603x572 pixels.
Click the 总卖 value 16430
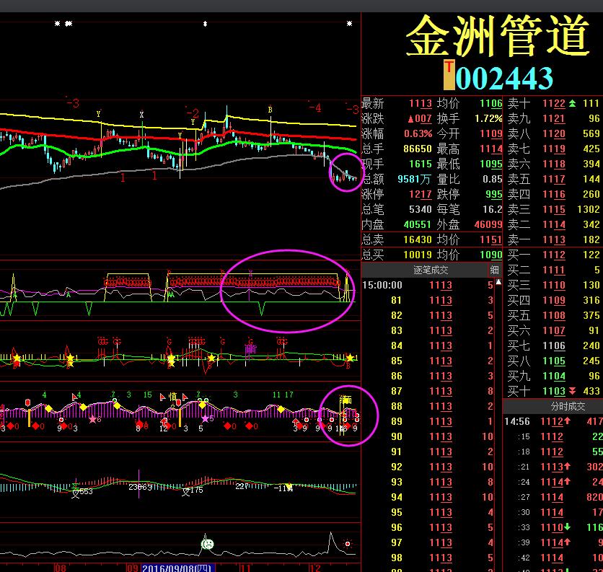tap(418, 239)
